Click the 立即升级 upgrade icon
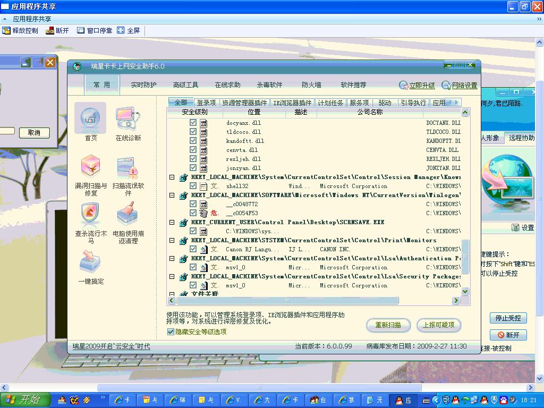 404,85
